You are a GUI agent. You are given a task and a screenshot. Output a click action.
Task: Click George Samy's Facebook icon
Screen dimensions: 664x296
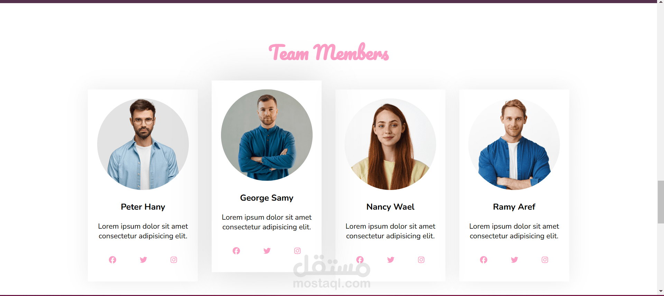pos(236,251)
